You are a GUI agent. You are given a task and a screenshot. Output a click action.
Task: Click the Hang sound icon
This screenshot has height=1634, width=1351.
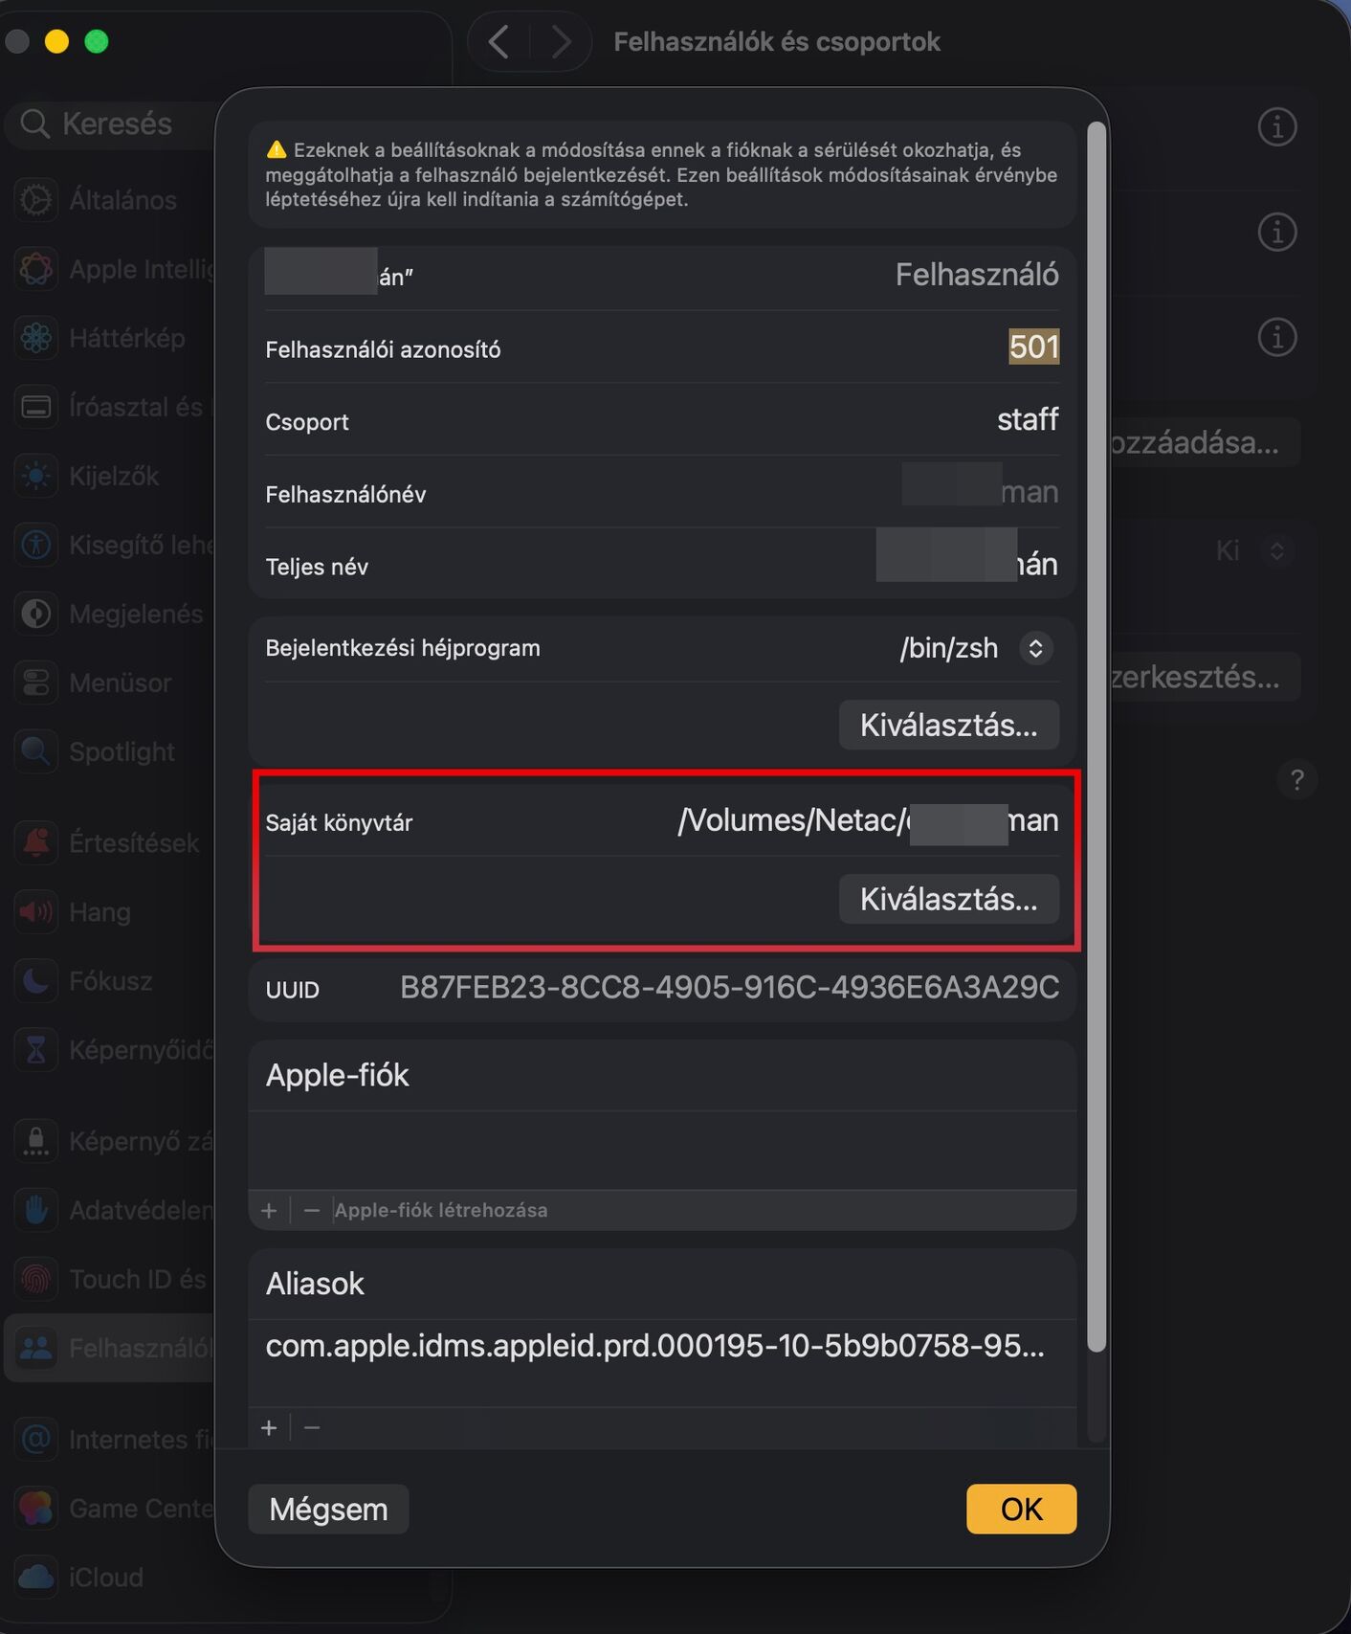click(x=36, y=911)
